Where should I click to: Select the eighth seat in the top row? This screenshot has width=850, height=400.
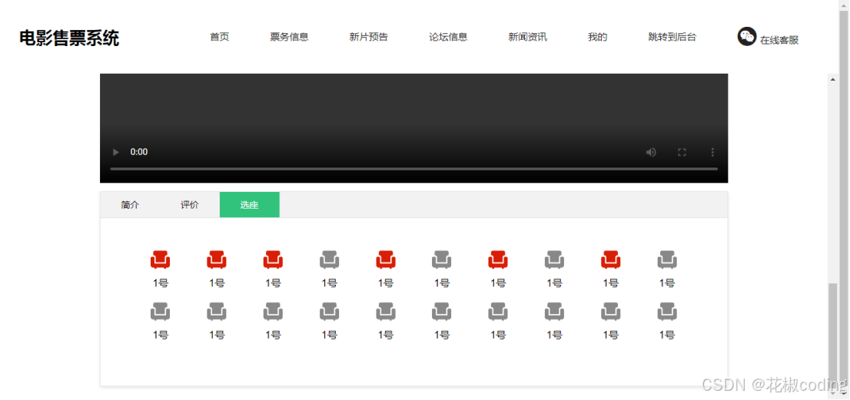click(x=554, y=260)
